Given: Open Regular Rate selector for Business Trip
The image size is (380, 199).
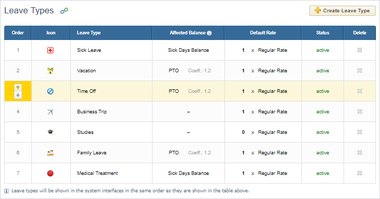Looking at the screenshot, I should click(272, 112).
